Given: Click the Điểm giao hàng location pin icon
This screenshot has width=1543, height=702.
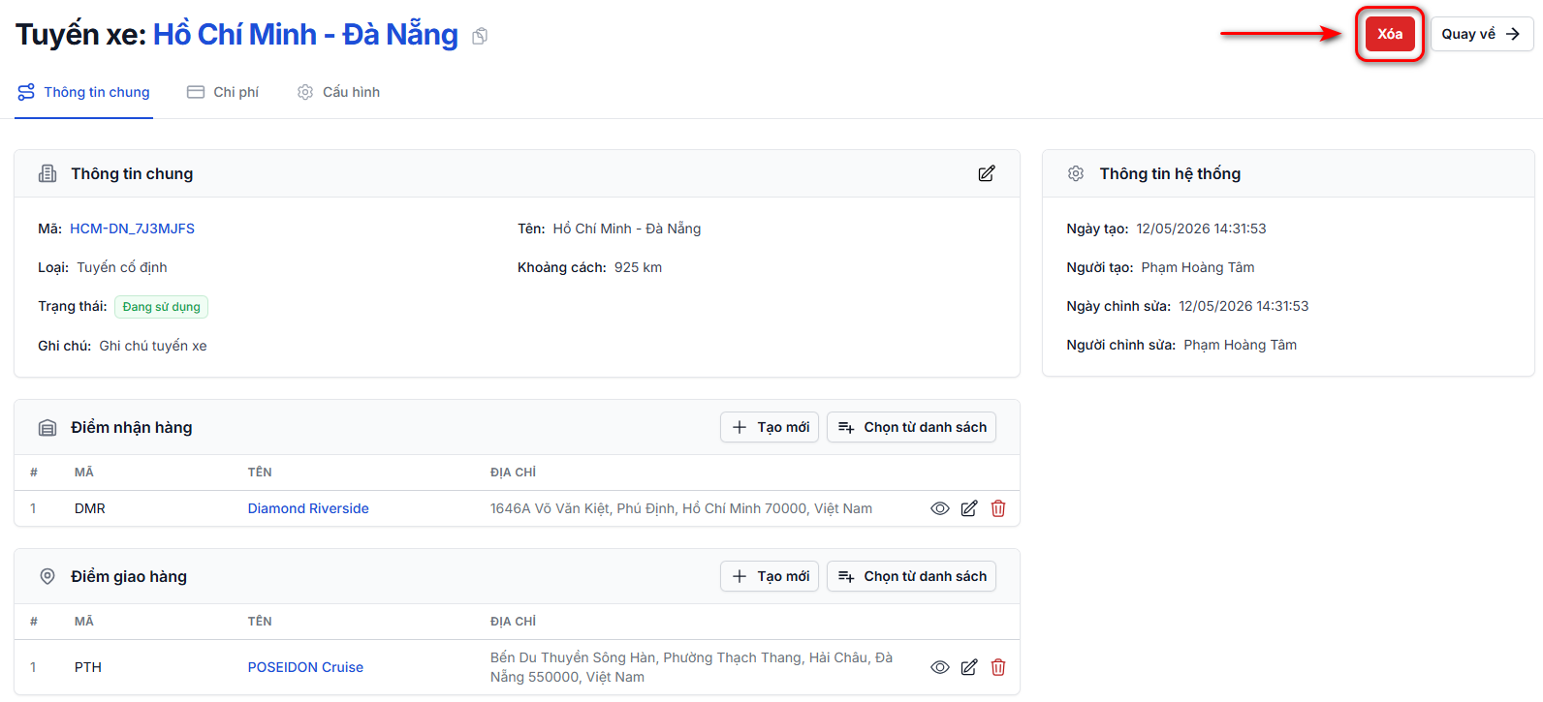Looking at the screenshot, I should (47, 576).
